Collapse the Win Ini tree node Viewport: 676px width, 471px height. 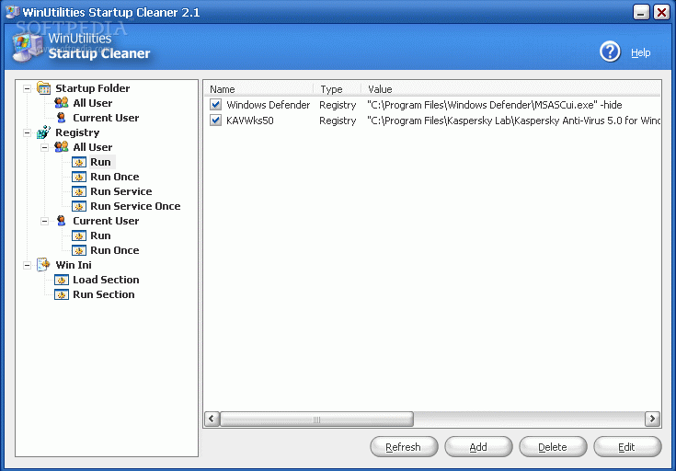pos(28,265)
